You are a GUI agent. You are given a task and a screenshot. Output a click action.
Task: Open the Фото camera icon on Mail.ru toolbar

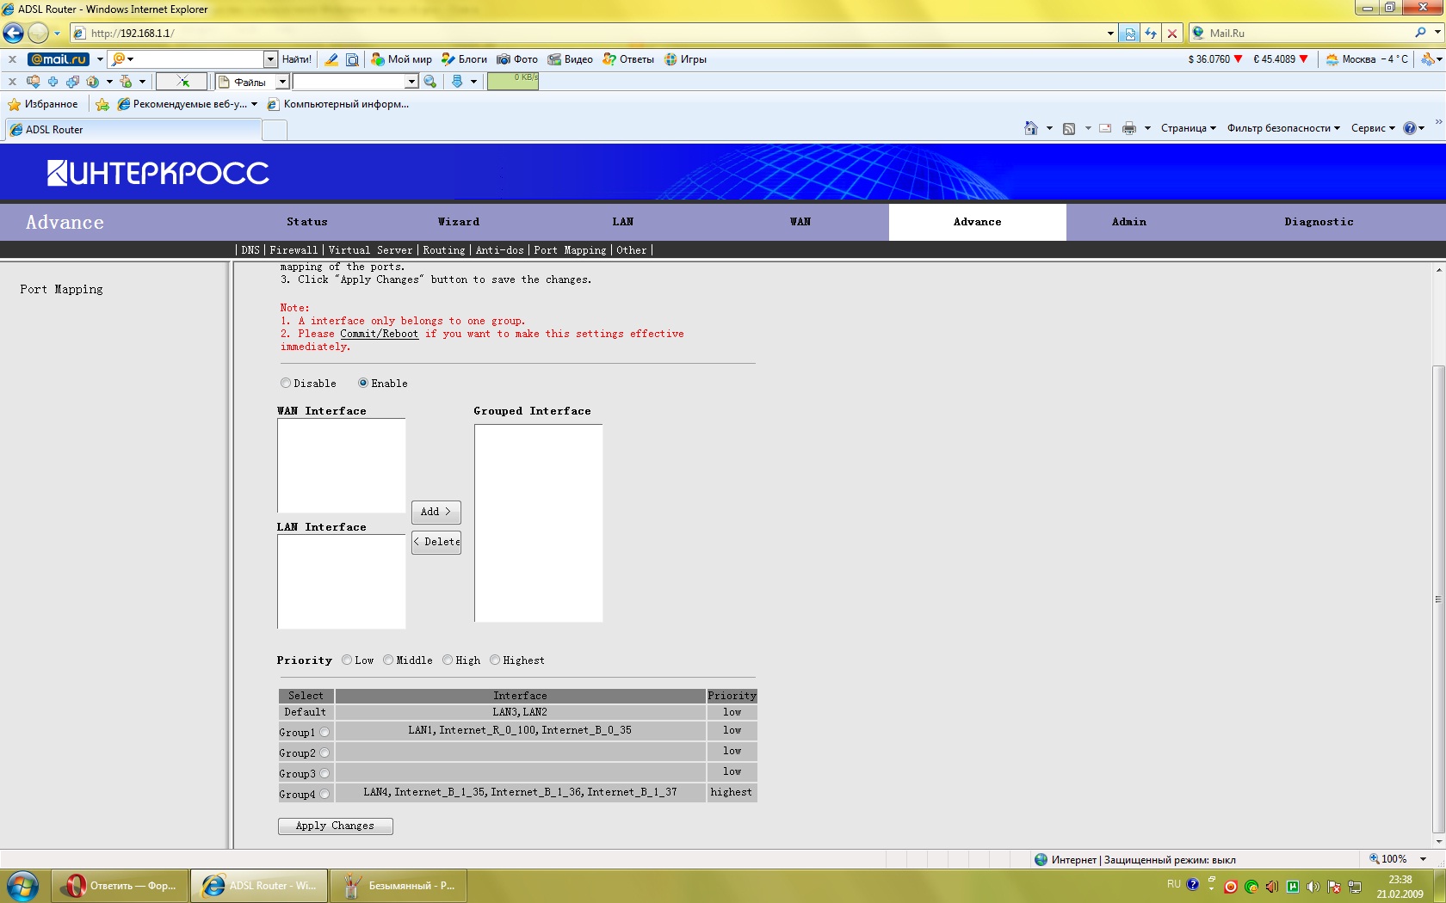[x=504, y=59]
